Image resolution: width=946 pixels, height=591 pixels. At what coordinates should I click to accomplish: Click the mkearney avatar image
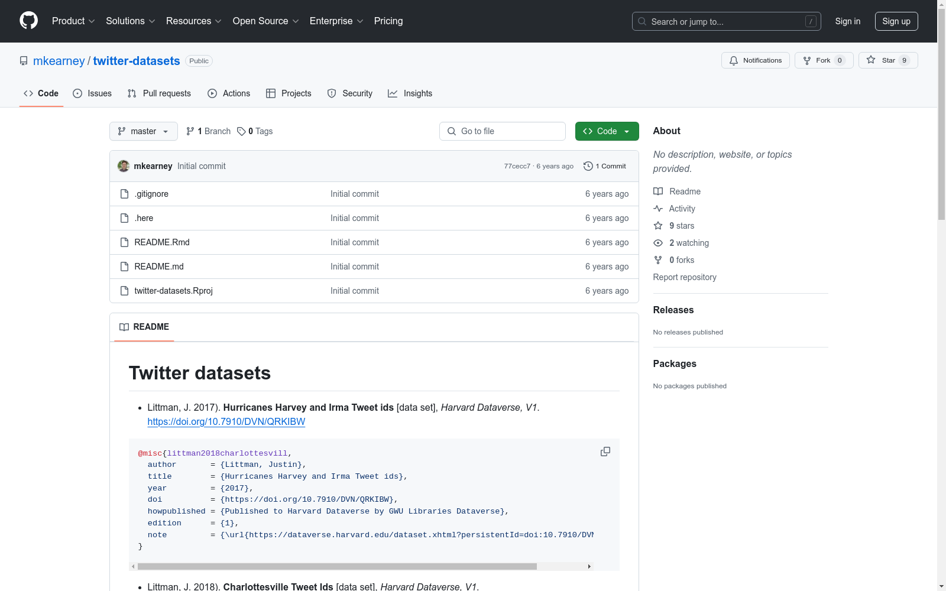124,166
